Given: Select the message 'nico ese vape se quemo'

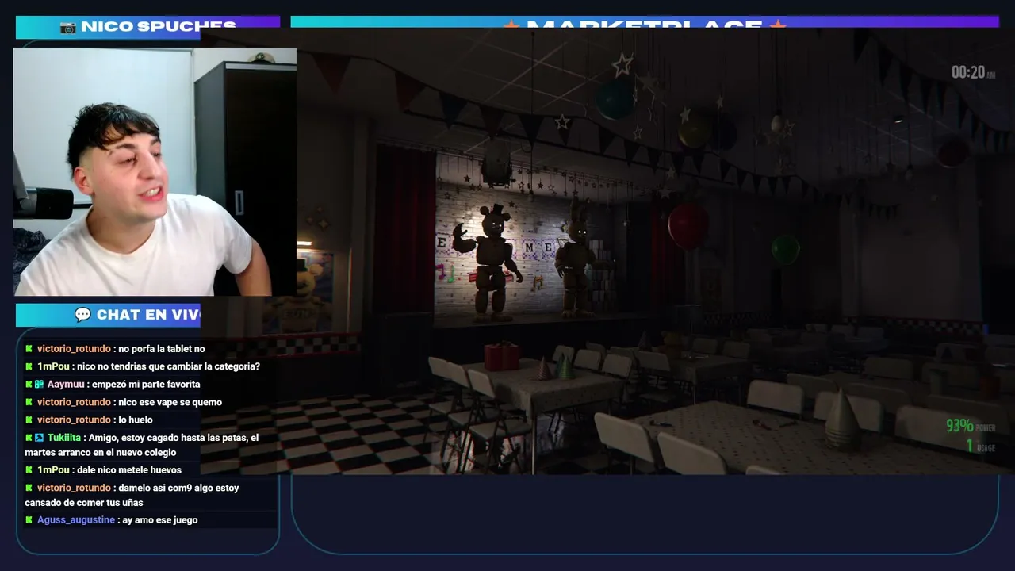Looking at the screenshot, I should point(170,402).
